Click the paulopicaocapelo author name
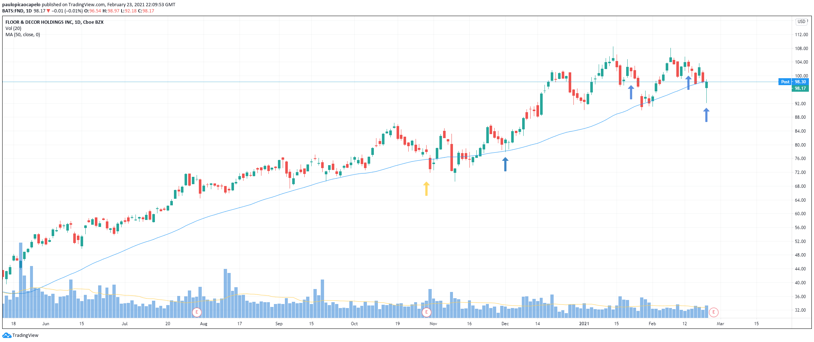The image size is (814, 342). coord(21,5)
